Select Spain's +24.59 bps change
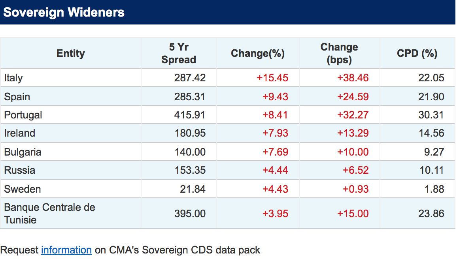Image resolution: width=457 pixels, height=259 pixels. click(x=353, y=97)
